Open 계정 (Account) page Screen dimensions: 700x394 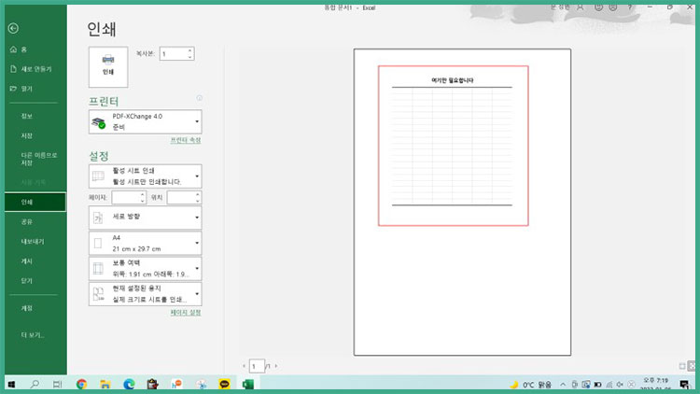(35, 308)
